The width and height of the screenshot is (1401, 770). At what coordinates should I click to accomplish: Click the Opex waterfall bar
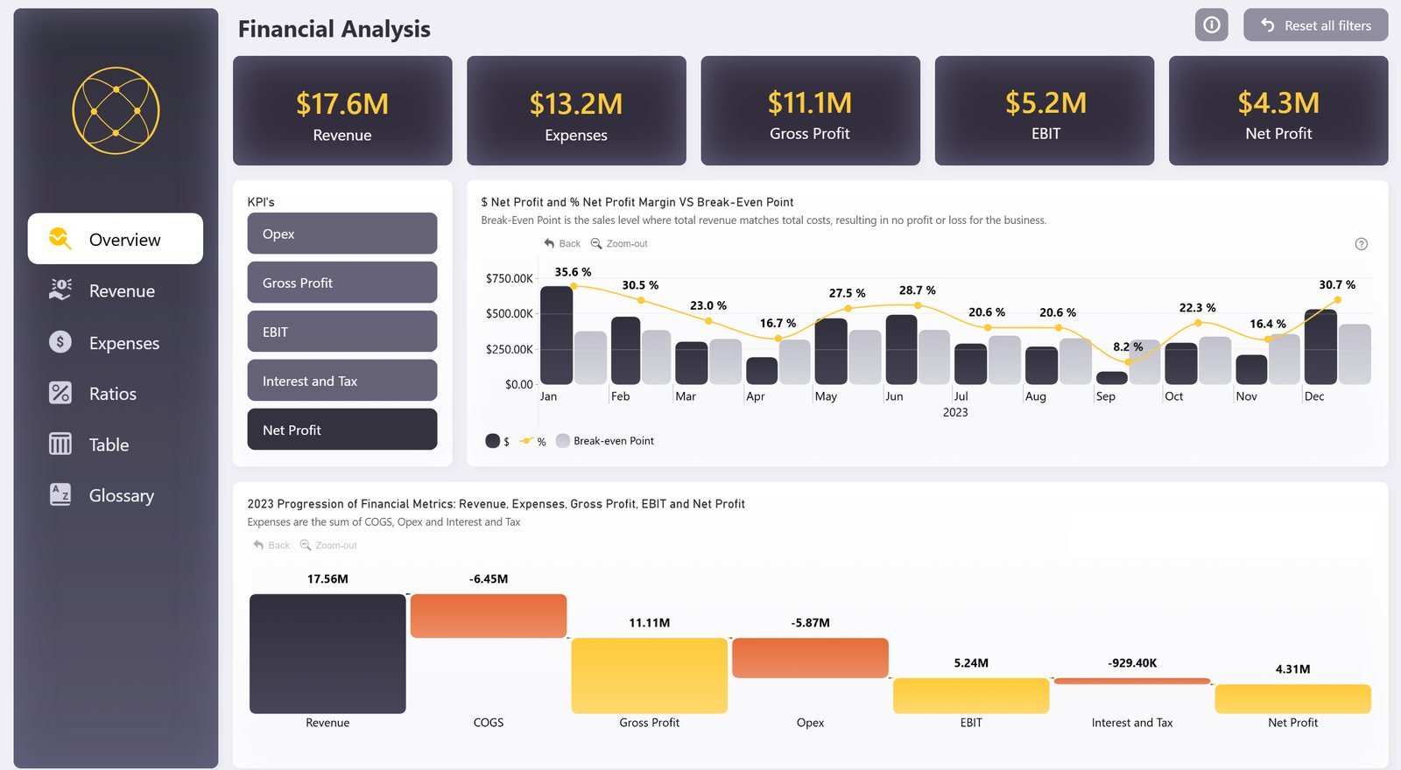coord(810,658)
